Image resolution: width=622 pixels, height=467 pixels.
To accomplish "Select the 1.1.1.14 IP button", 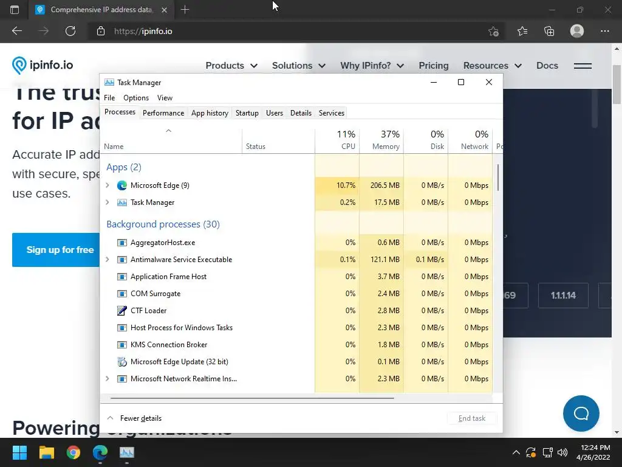I will click(563, 296).
